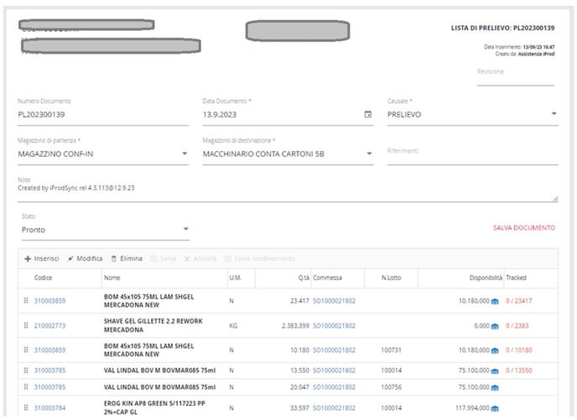Grab drag handle of row with lot 100731

coord(26,350)
